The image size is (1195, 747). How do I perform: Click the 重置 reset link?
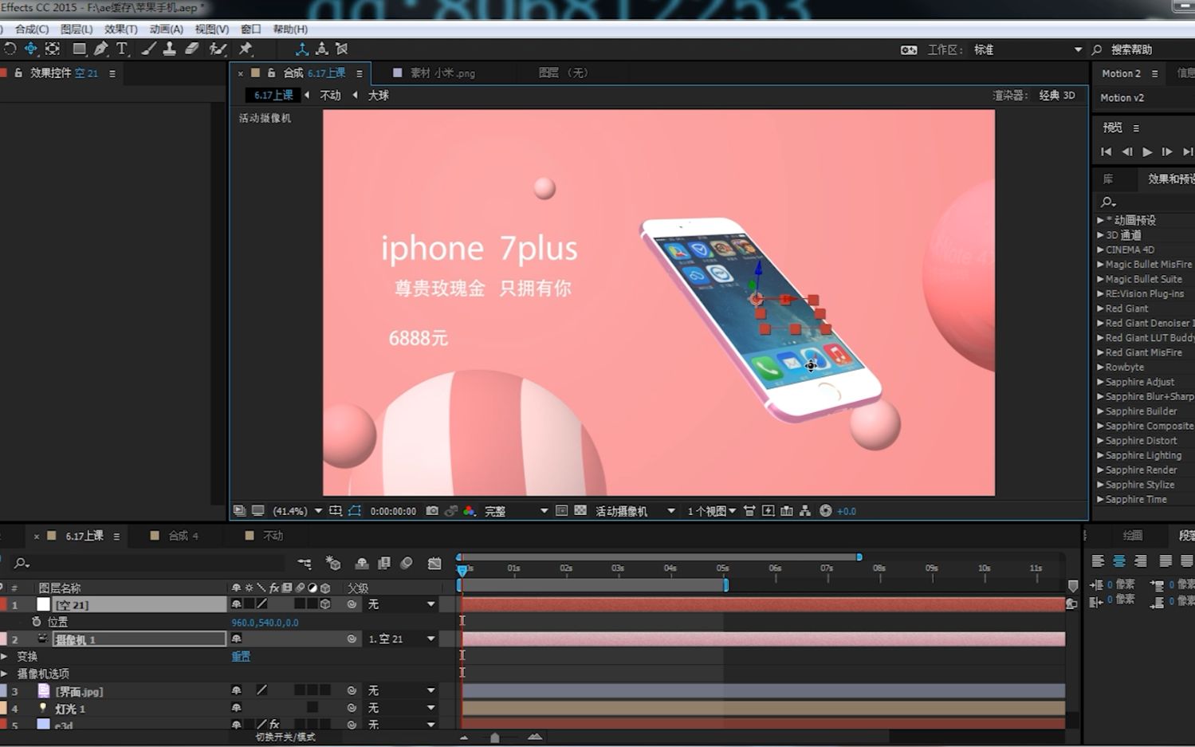click(x=241, y=656)
